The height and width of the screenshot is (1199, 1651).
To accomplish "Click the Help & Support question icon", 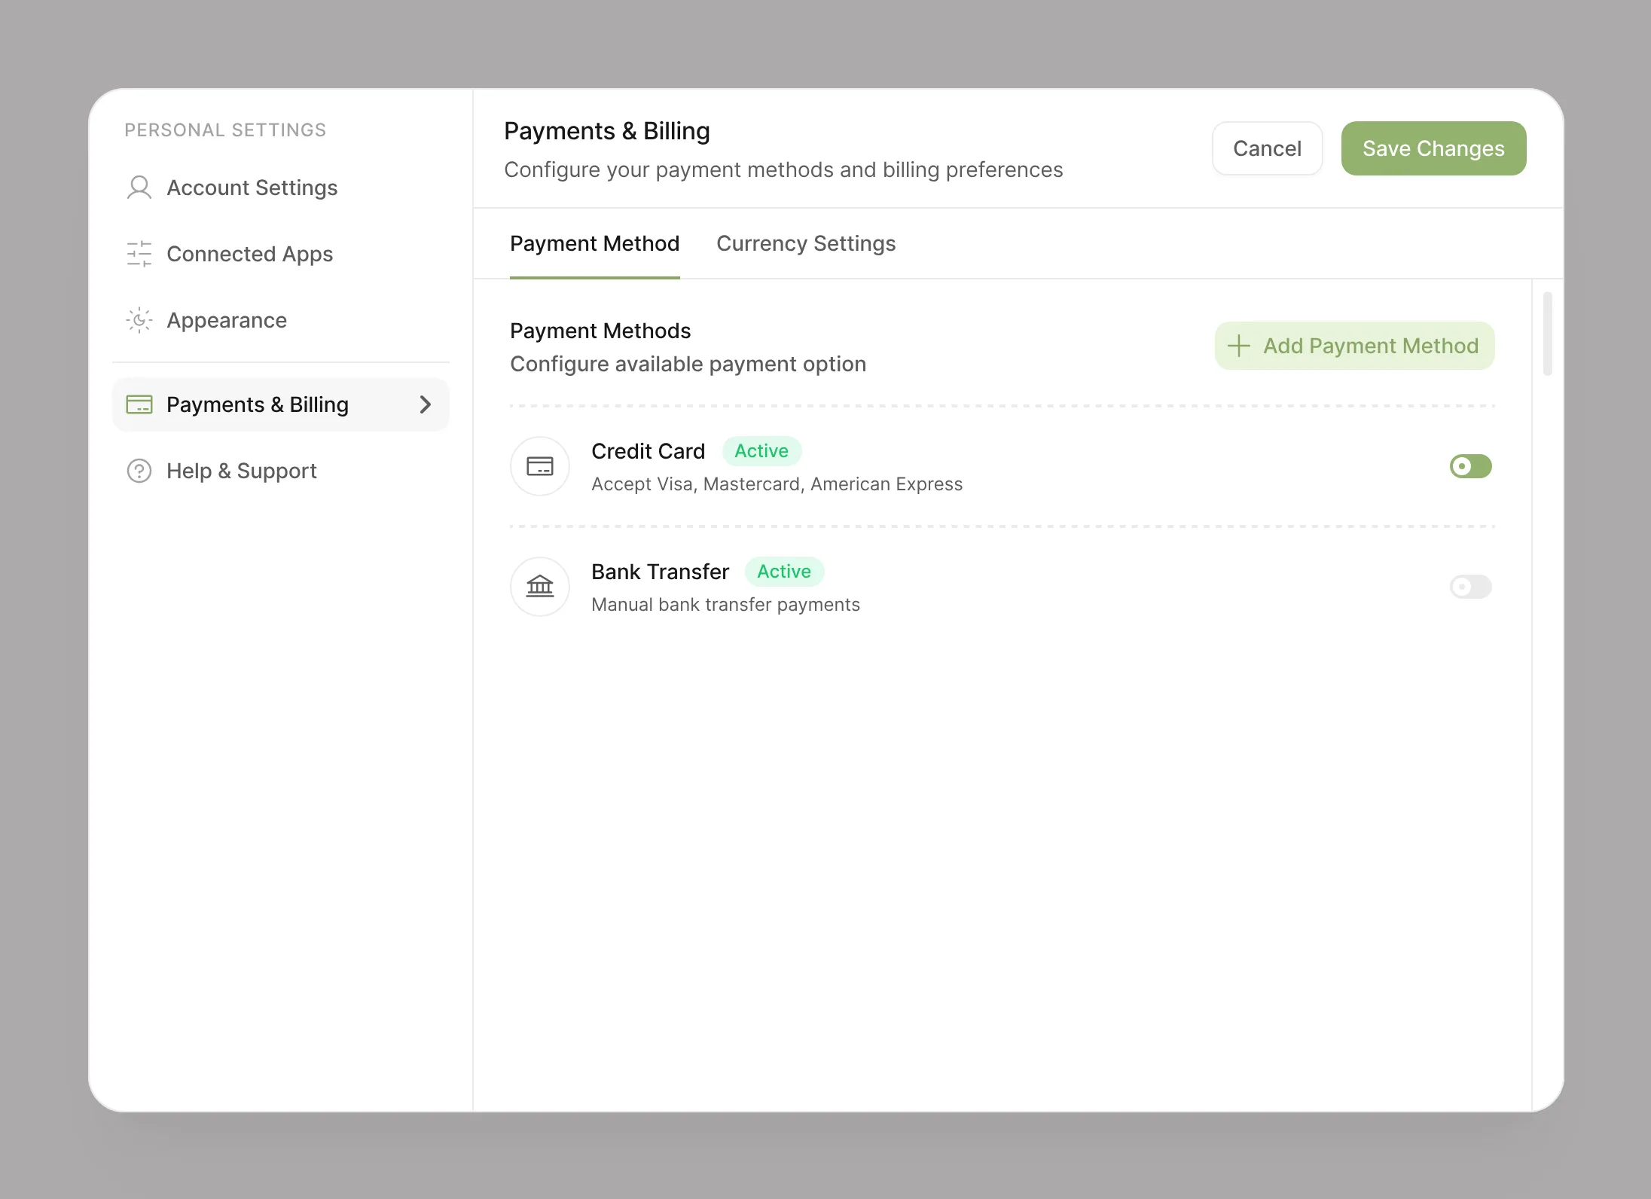I will point(139,471).
